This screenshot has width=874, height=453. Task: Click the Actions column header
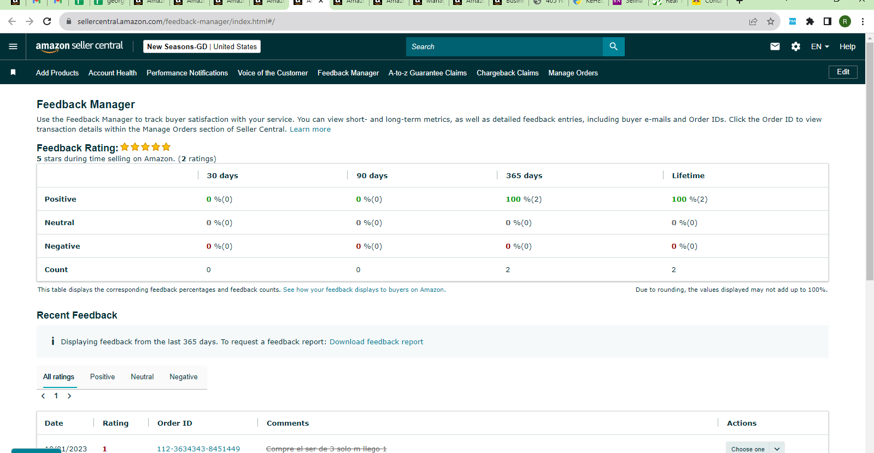(x=742, y=423)
